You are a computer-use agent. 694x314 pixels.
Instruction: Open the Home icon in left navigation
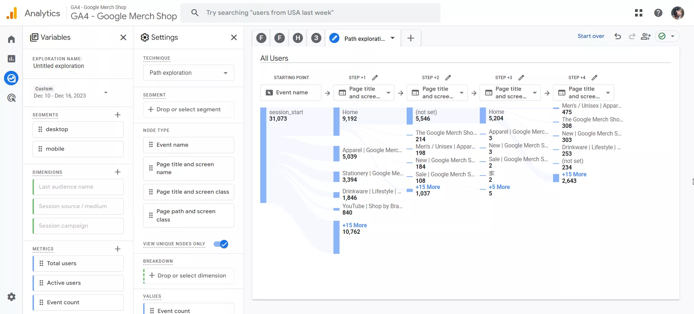[x=11, y=39]
